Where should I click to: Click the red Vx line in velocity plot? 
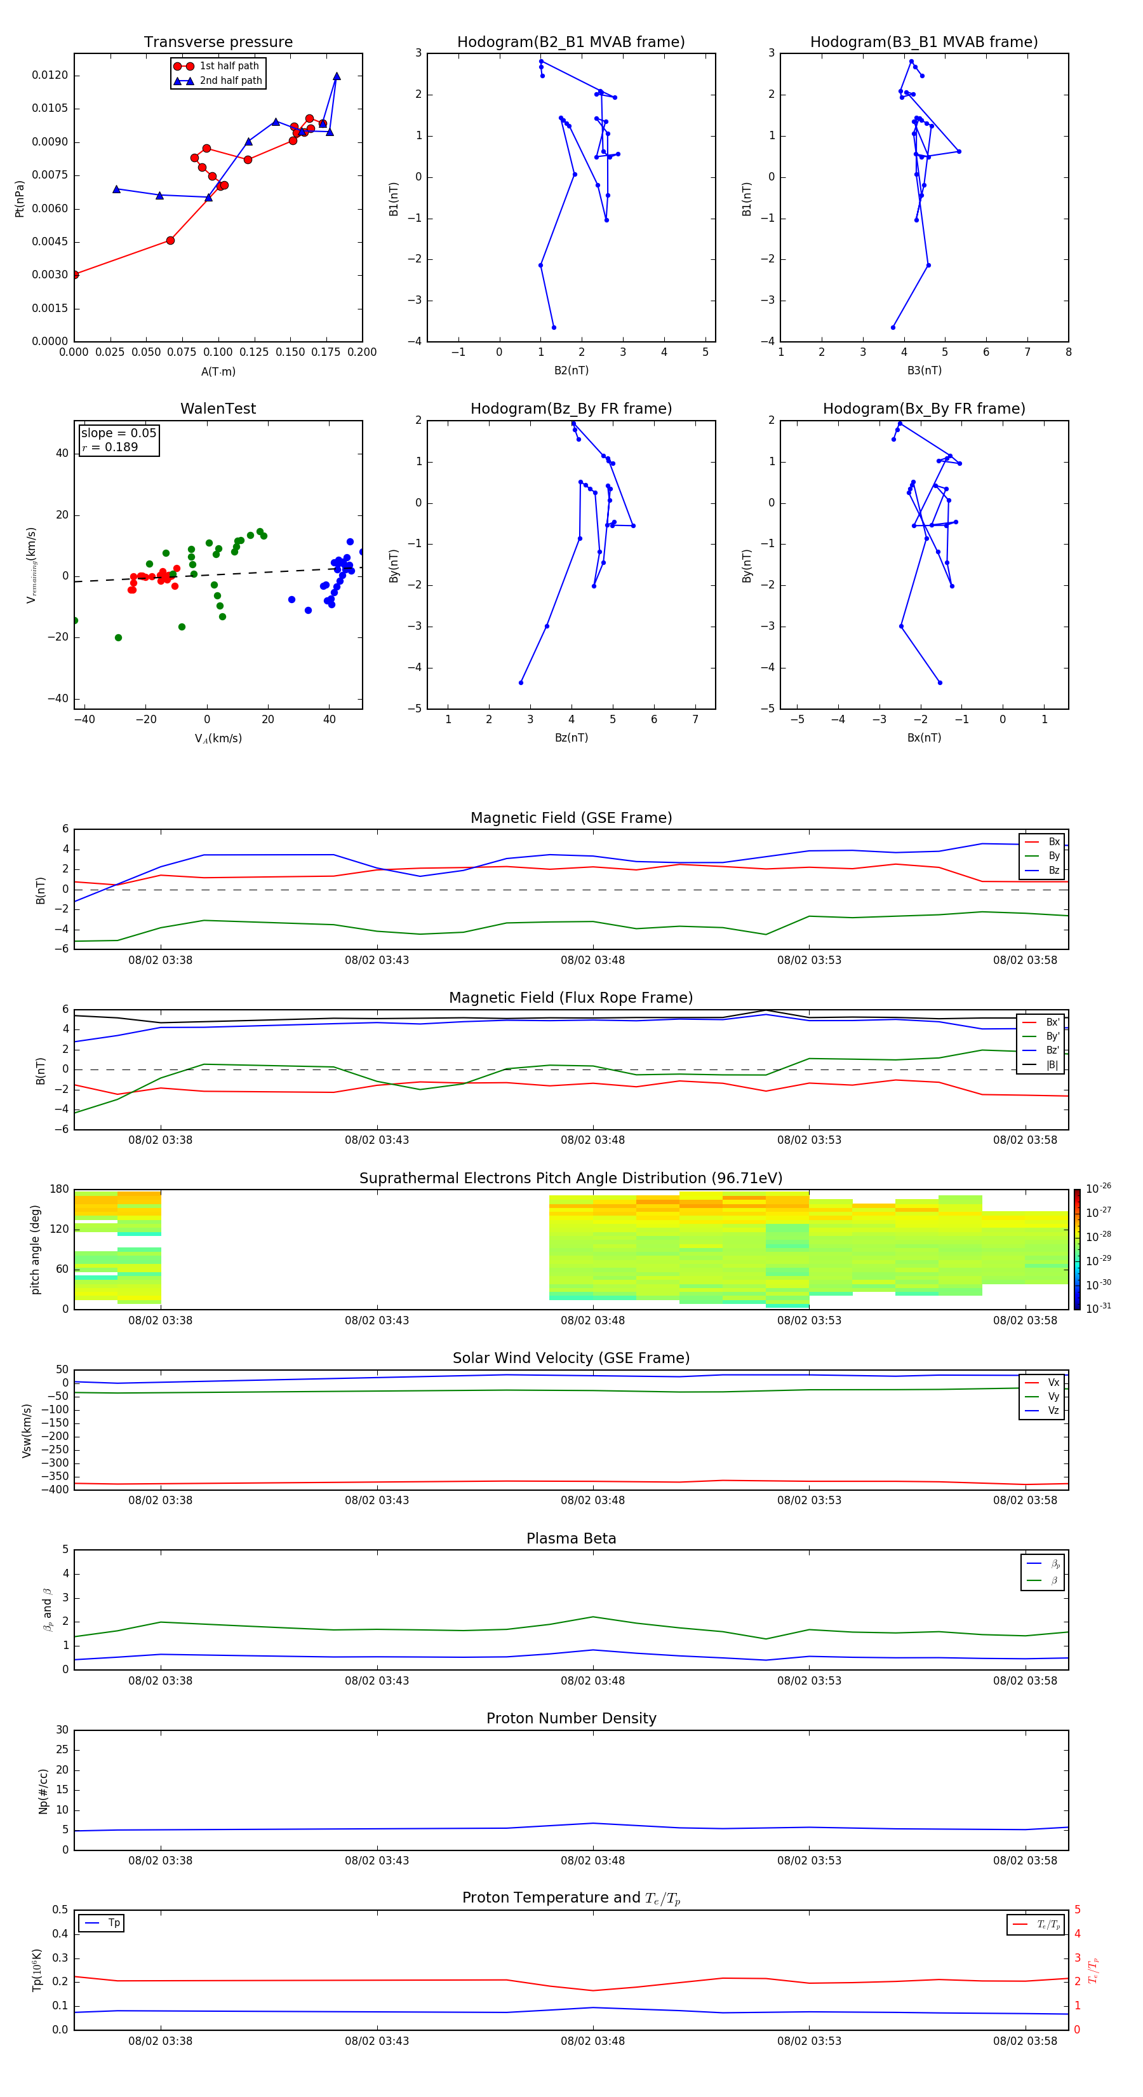[570, 1482]
